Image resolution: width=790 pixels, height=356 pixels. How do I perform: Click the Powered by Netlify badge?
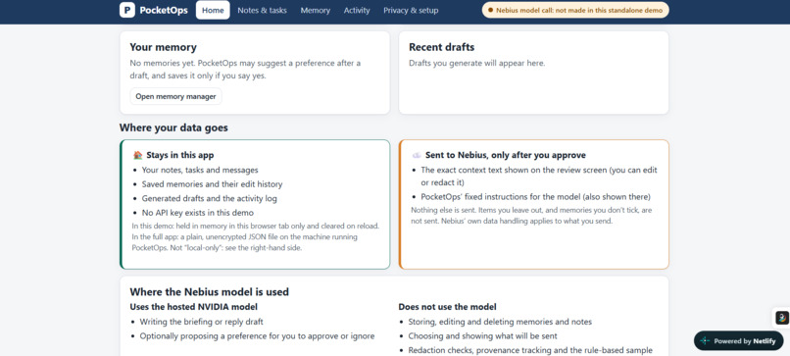pyautogui.click(x=739, y=341)
